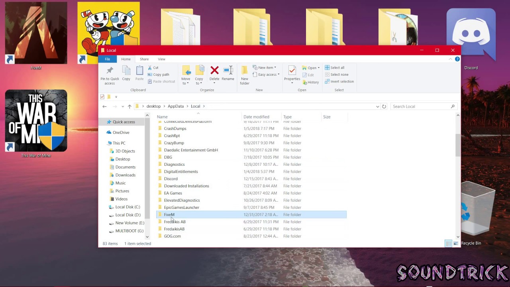This screenshot has height=287, width=510.
Task: Switch to large icons view in status bar
Action: click(455, 244)
